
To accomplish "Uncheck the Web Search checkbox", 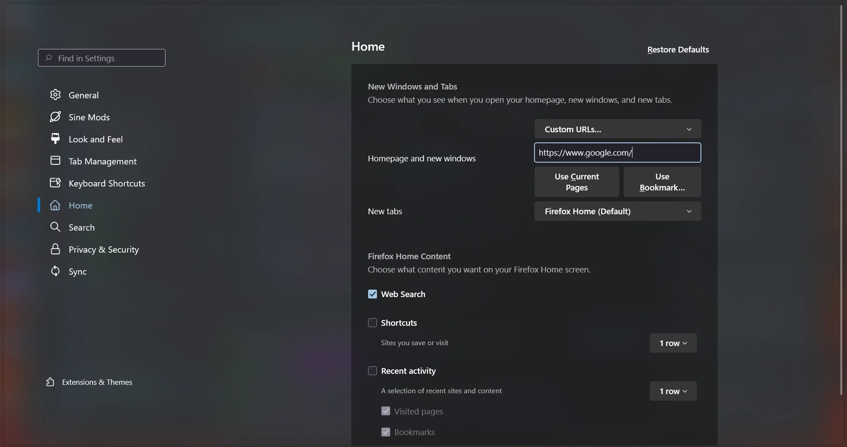I will [x=373, y=294].
